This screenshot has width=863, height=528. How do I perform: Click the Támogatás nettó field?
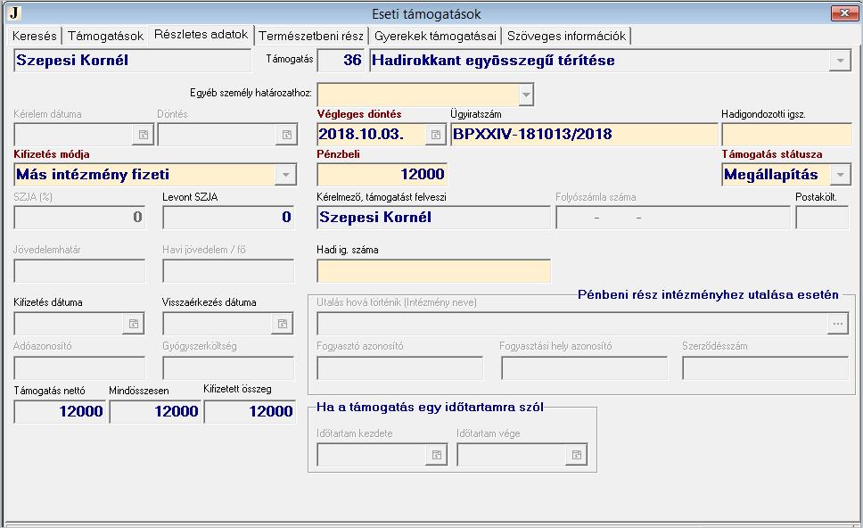60,411
